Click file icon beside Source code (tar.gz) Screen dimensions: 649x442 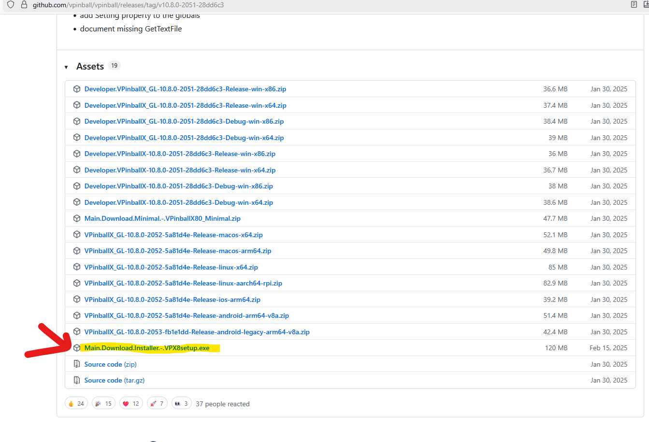[76, 380]
